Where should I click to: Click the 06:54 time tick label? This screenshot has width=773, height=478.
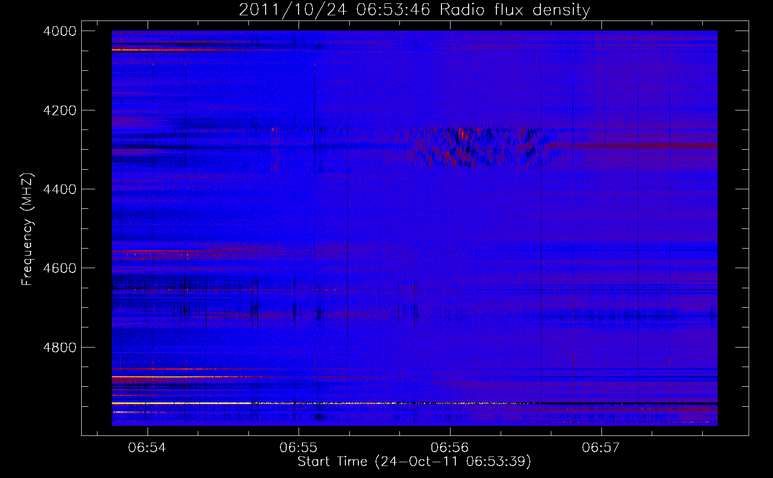(x=147, y=447)
